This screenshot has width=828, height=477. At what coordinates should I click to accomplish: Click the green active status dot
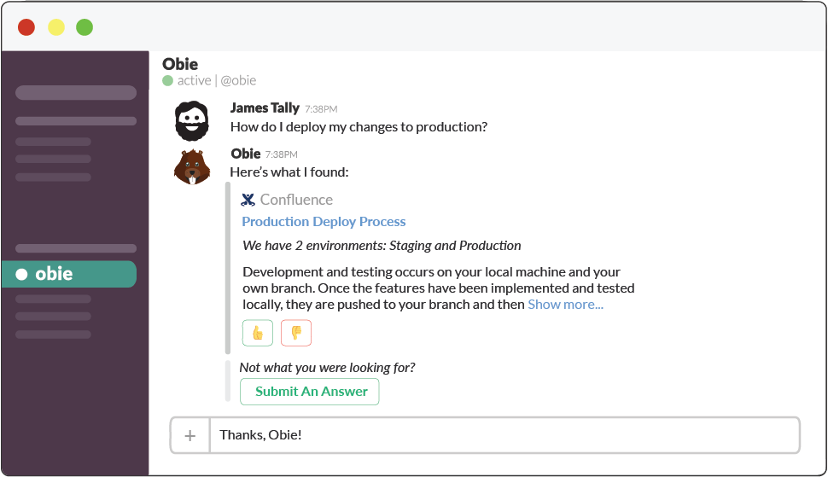pyautogui.click(x=168, y=81)
